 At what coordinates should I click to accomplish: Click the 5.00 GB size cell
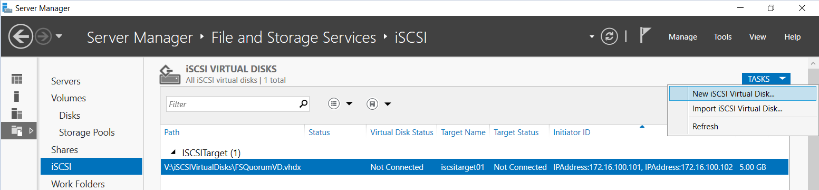pyautogui.click(x=753, y=167)
